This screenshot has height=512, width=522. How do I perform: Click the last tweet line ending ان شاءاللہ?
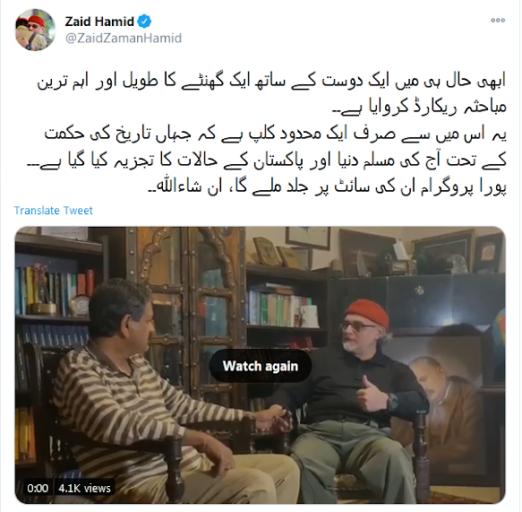(327, 187)
